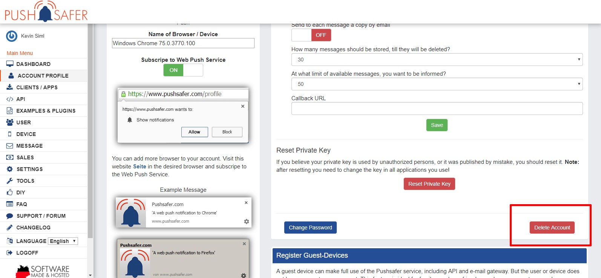Viewport: 601px width, 278px height.
Task: Click the Settings gear icon in sidebar
Action: (10, 169)
